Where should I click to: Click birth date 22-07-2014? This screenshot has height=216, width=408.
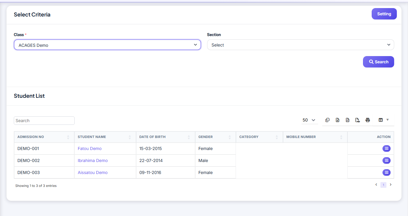click(151, 160)
